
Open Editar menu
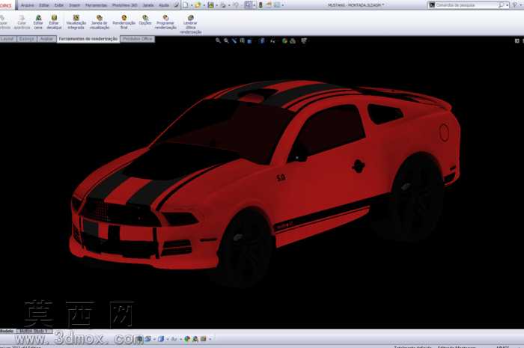[x=43, y=5]
